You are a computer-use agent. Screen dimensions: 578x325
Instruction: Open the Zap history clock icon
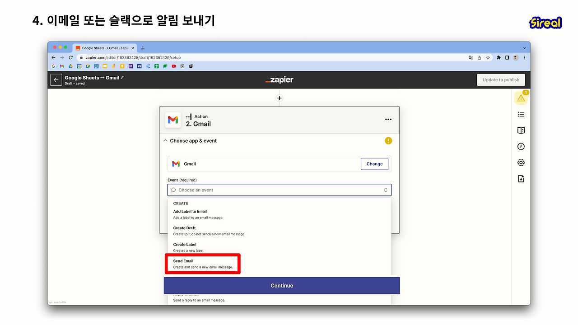521,147
